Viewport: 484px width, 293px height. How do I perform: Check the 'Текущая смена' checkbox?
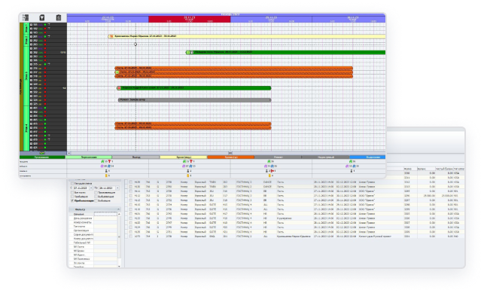coord(72,183)
